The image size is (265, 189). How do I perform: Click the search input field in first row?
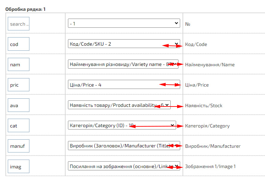19,24
